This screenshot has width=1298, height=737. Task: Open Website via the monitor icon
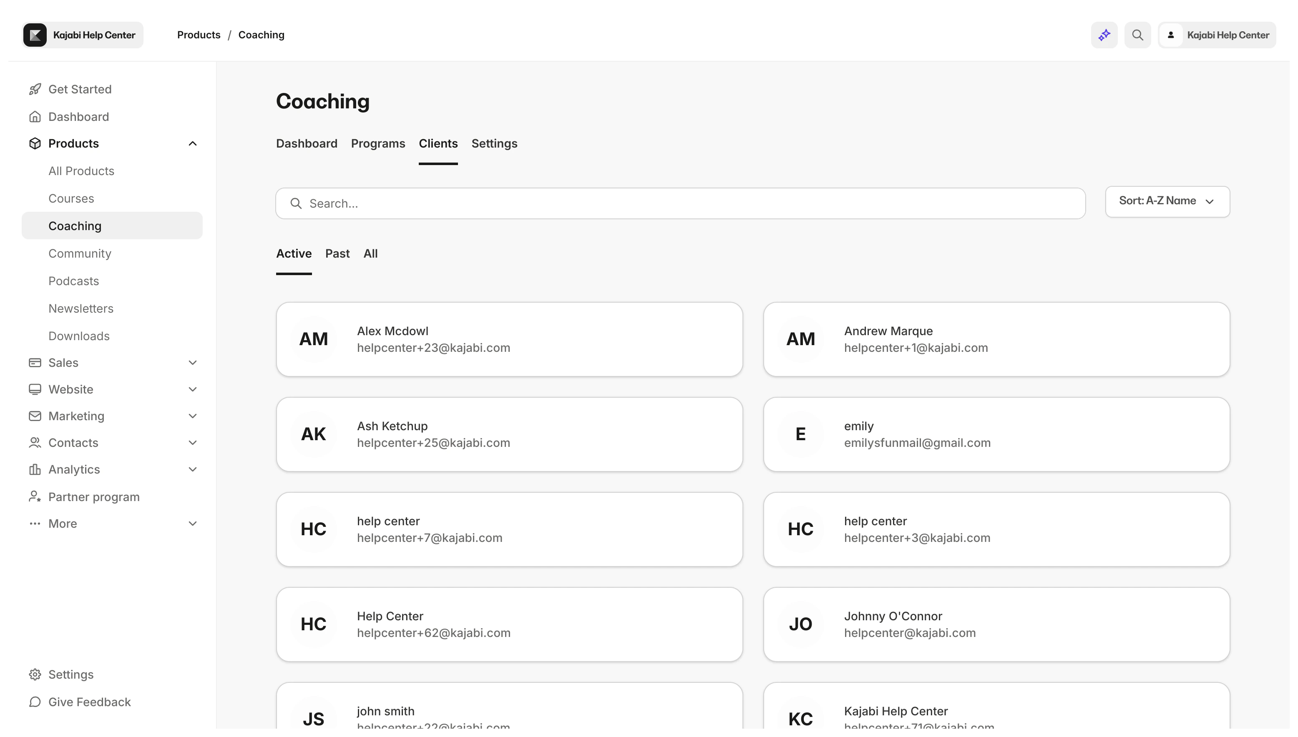[x=35, y=389]
